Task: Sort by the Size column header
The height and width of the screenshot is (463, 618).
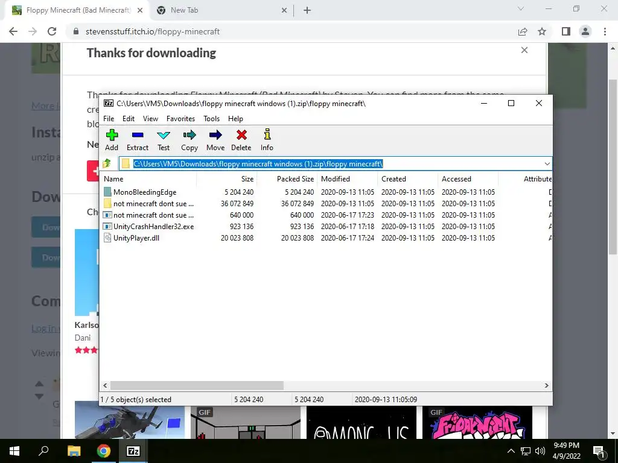Action: 227,178
